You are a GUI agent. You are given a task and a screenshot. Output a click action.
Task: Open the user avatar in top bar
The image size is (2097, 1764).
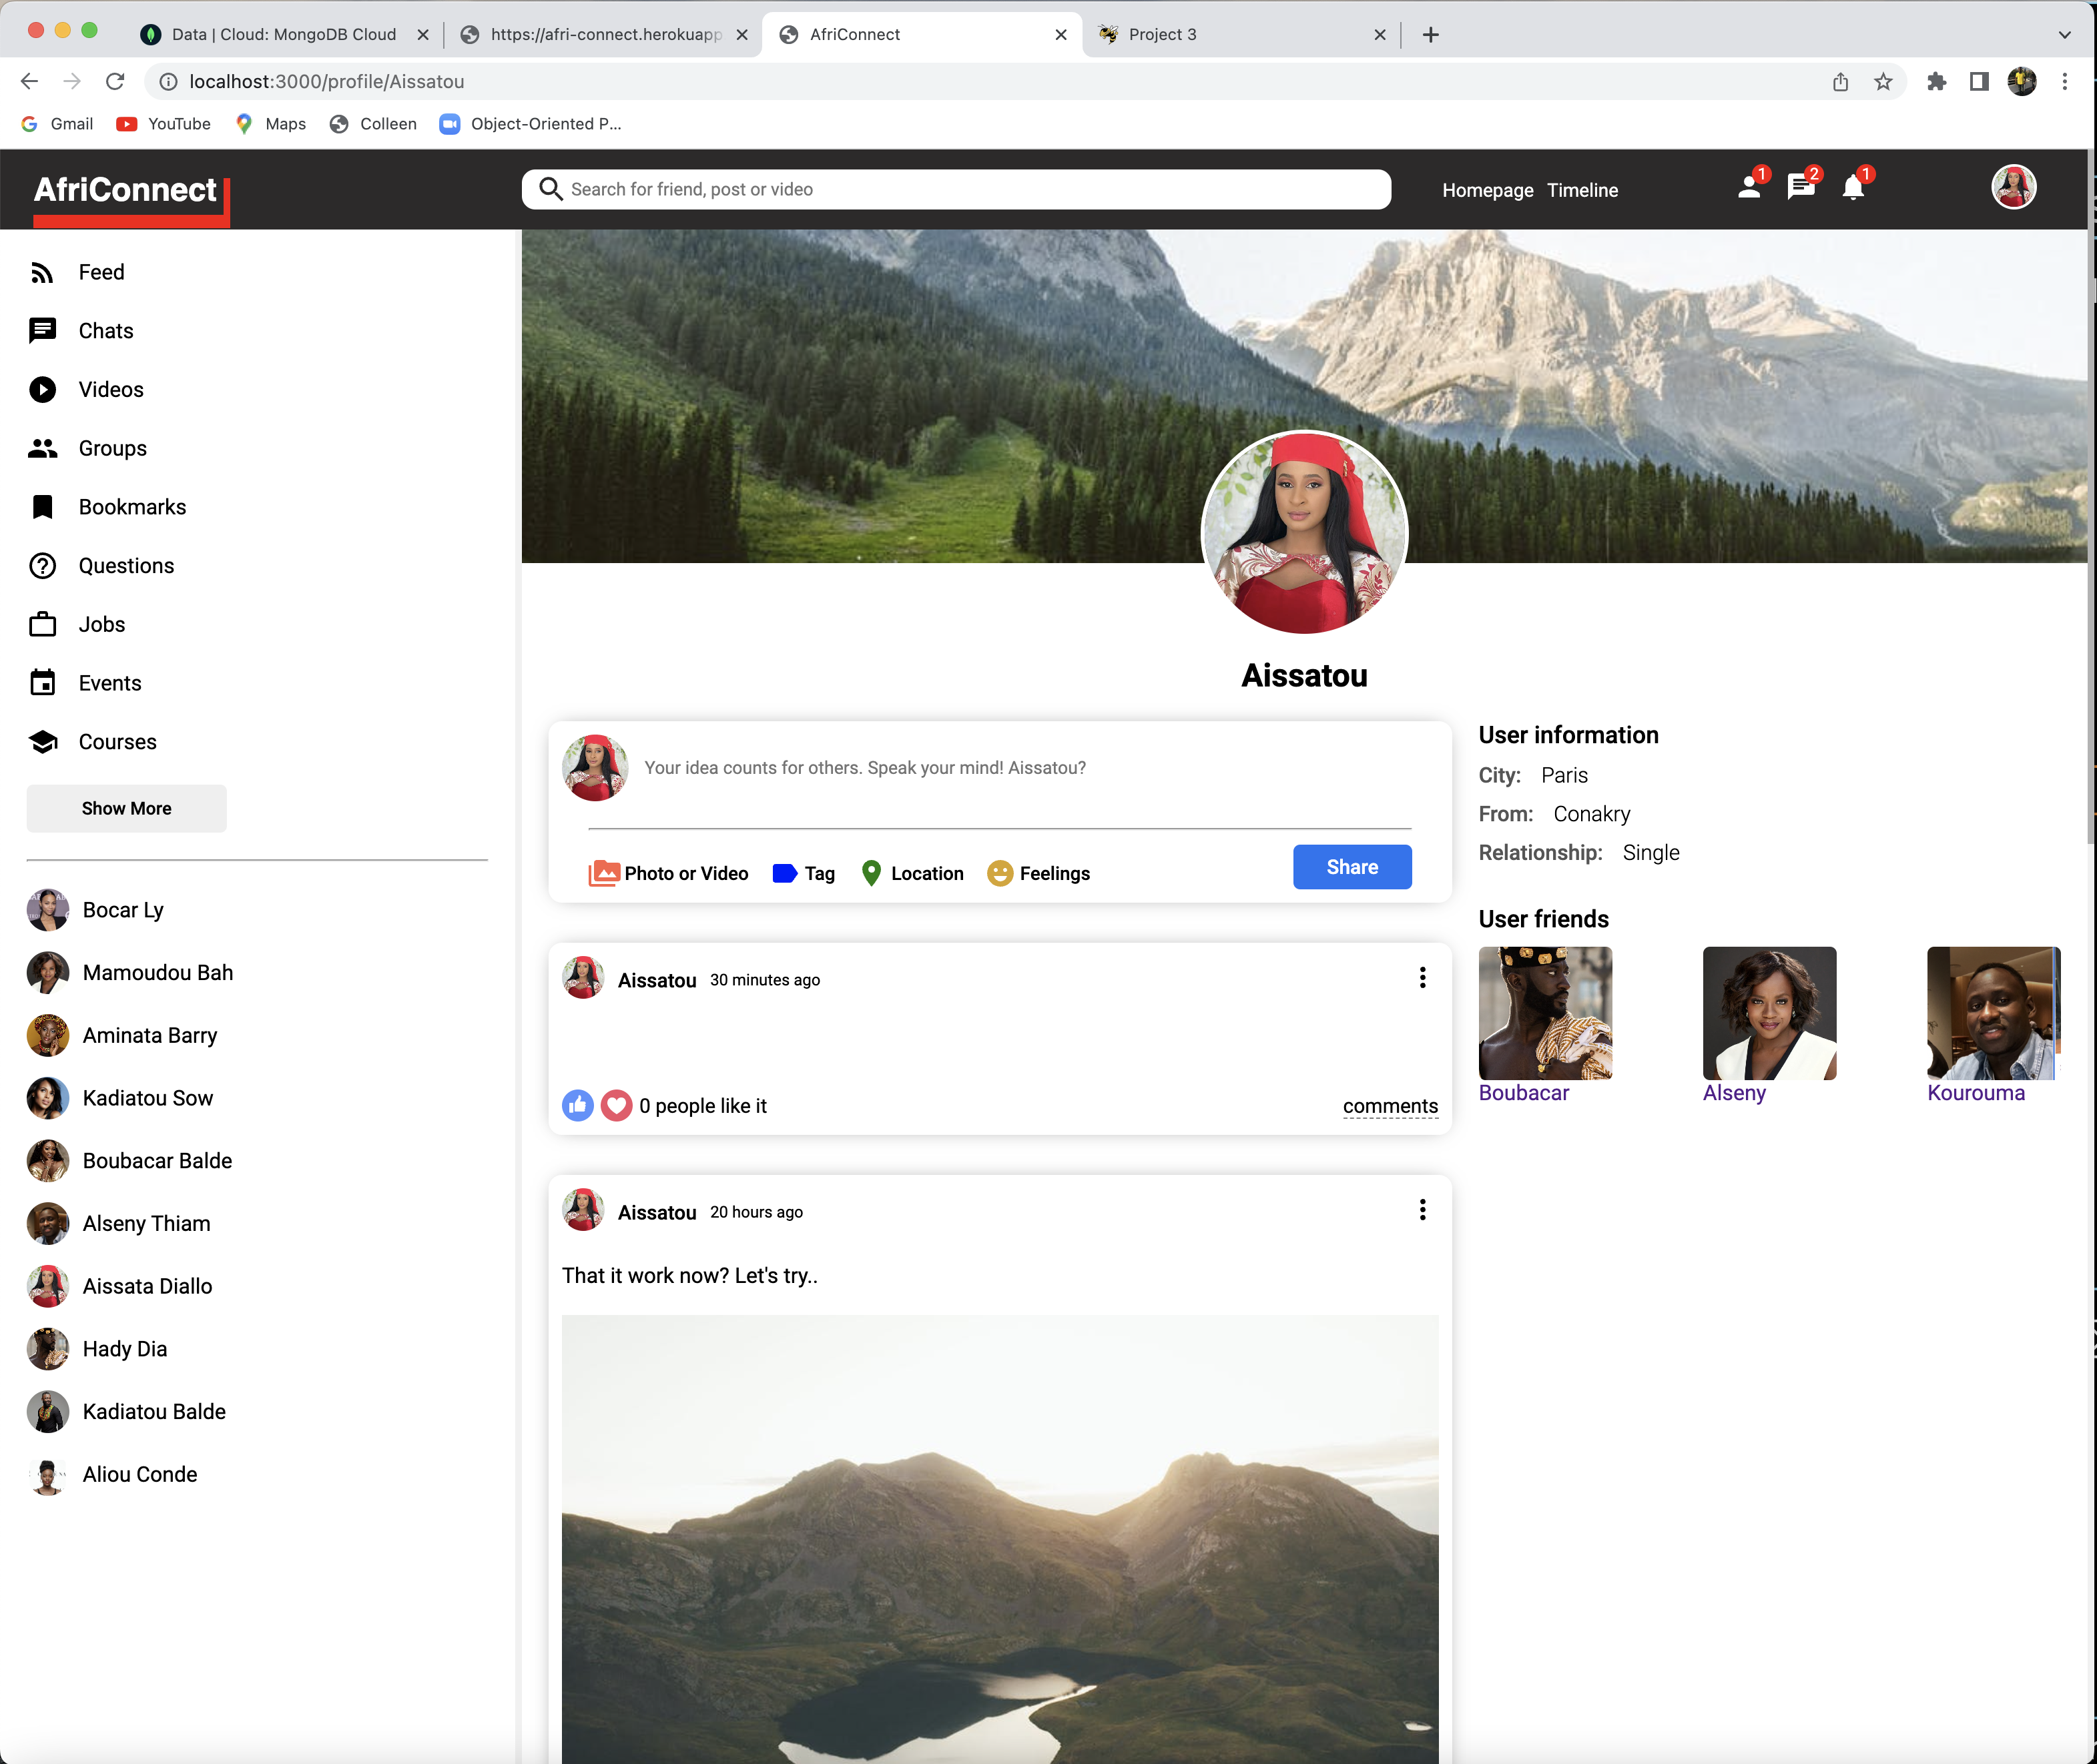2013,187
